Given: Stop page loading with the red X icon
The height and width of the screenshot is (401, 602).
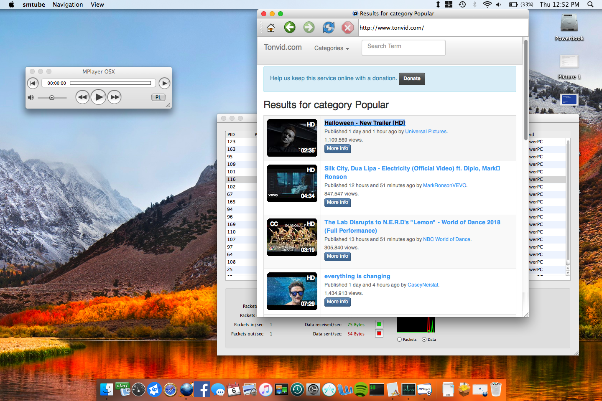Looking at the screenshot, I should tap(347, 28).
